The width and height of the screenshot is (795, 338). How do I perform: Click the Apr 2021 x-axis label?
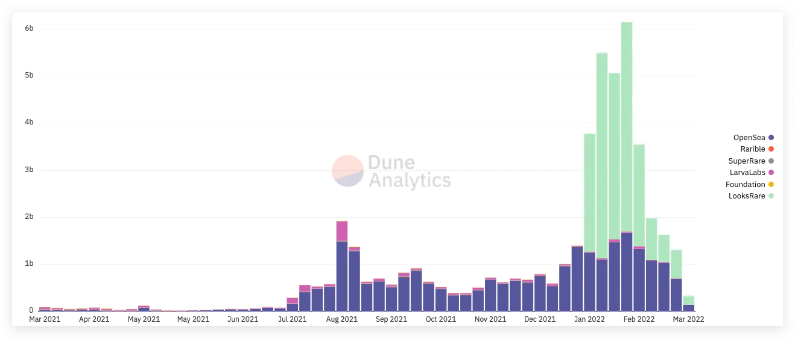pos(94,319)
